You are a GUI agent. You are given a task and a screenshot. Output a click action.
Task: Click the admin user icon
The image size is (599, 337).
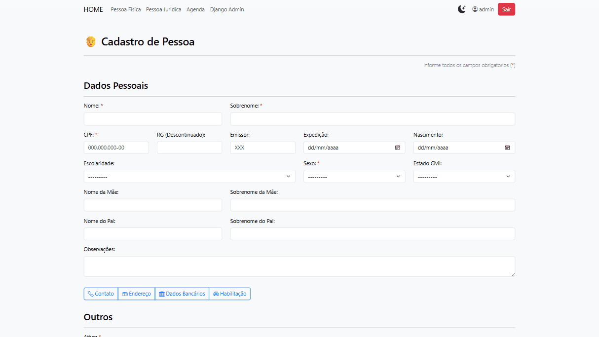(475, 9)
